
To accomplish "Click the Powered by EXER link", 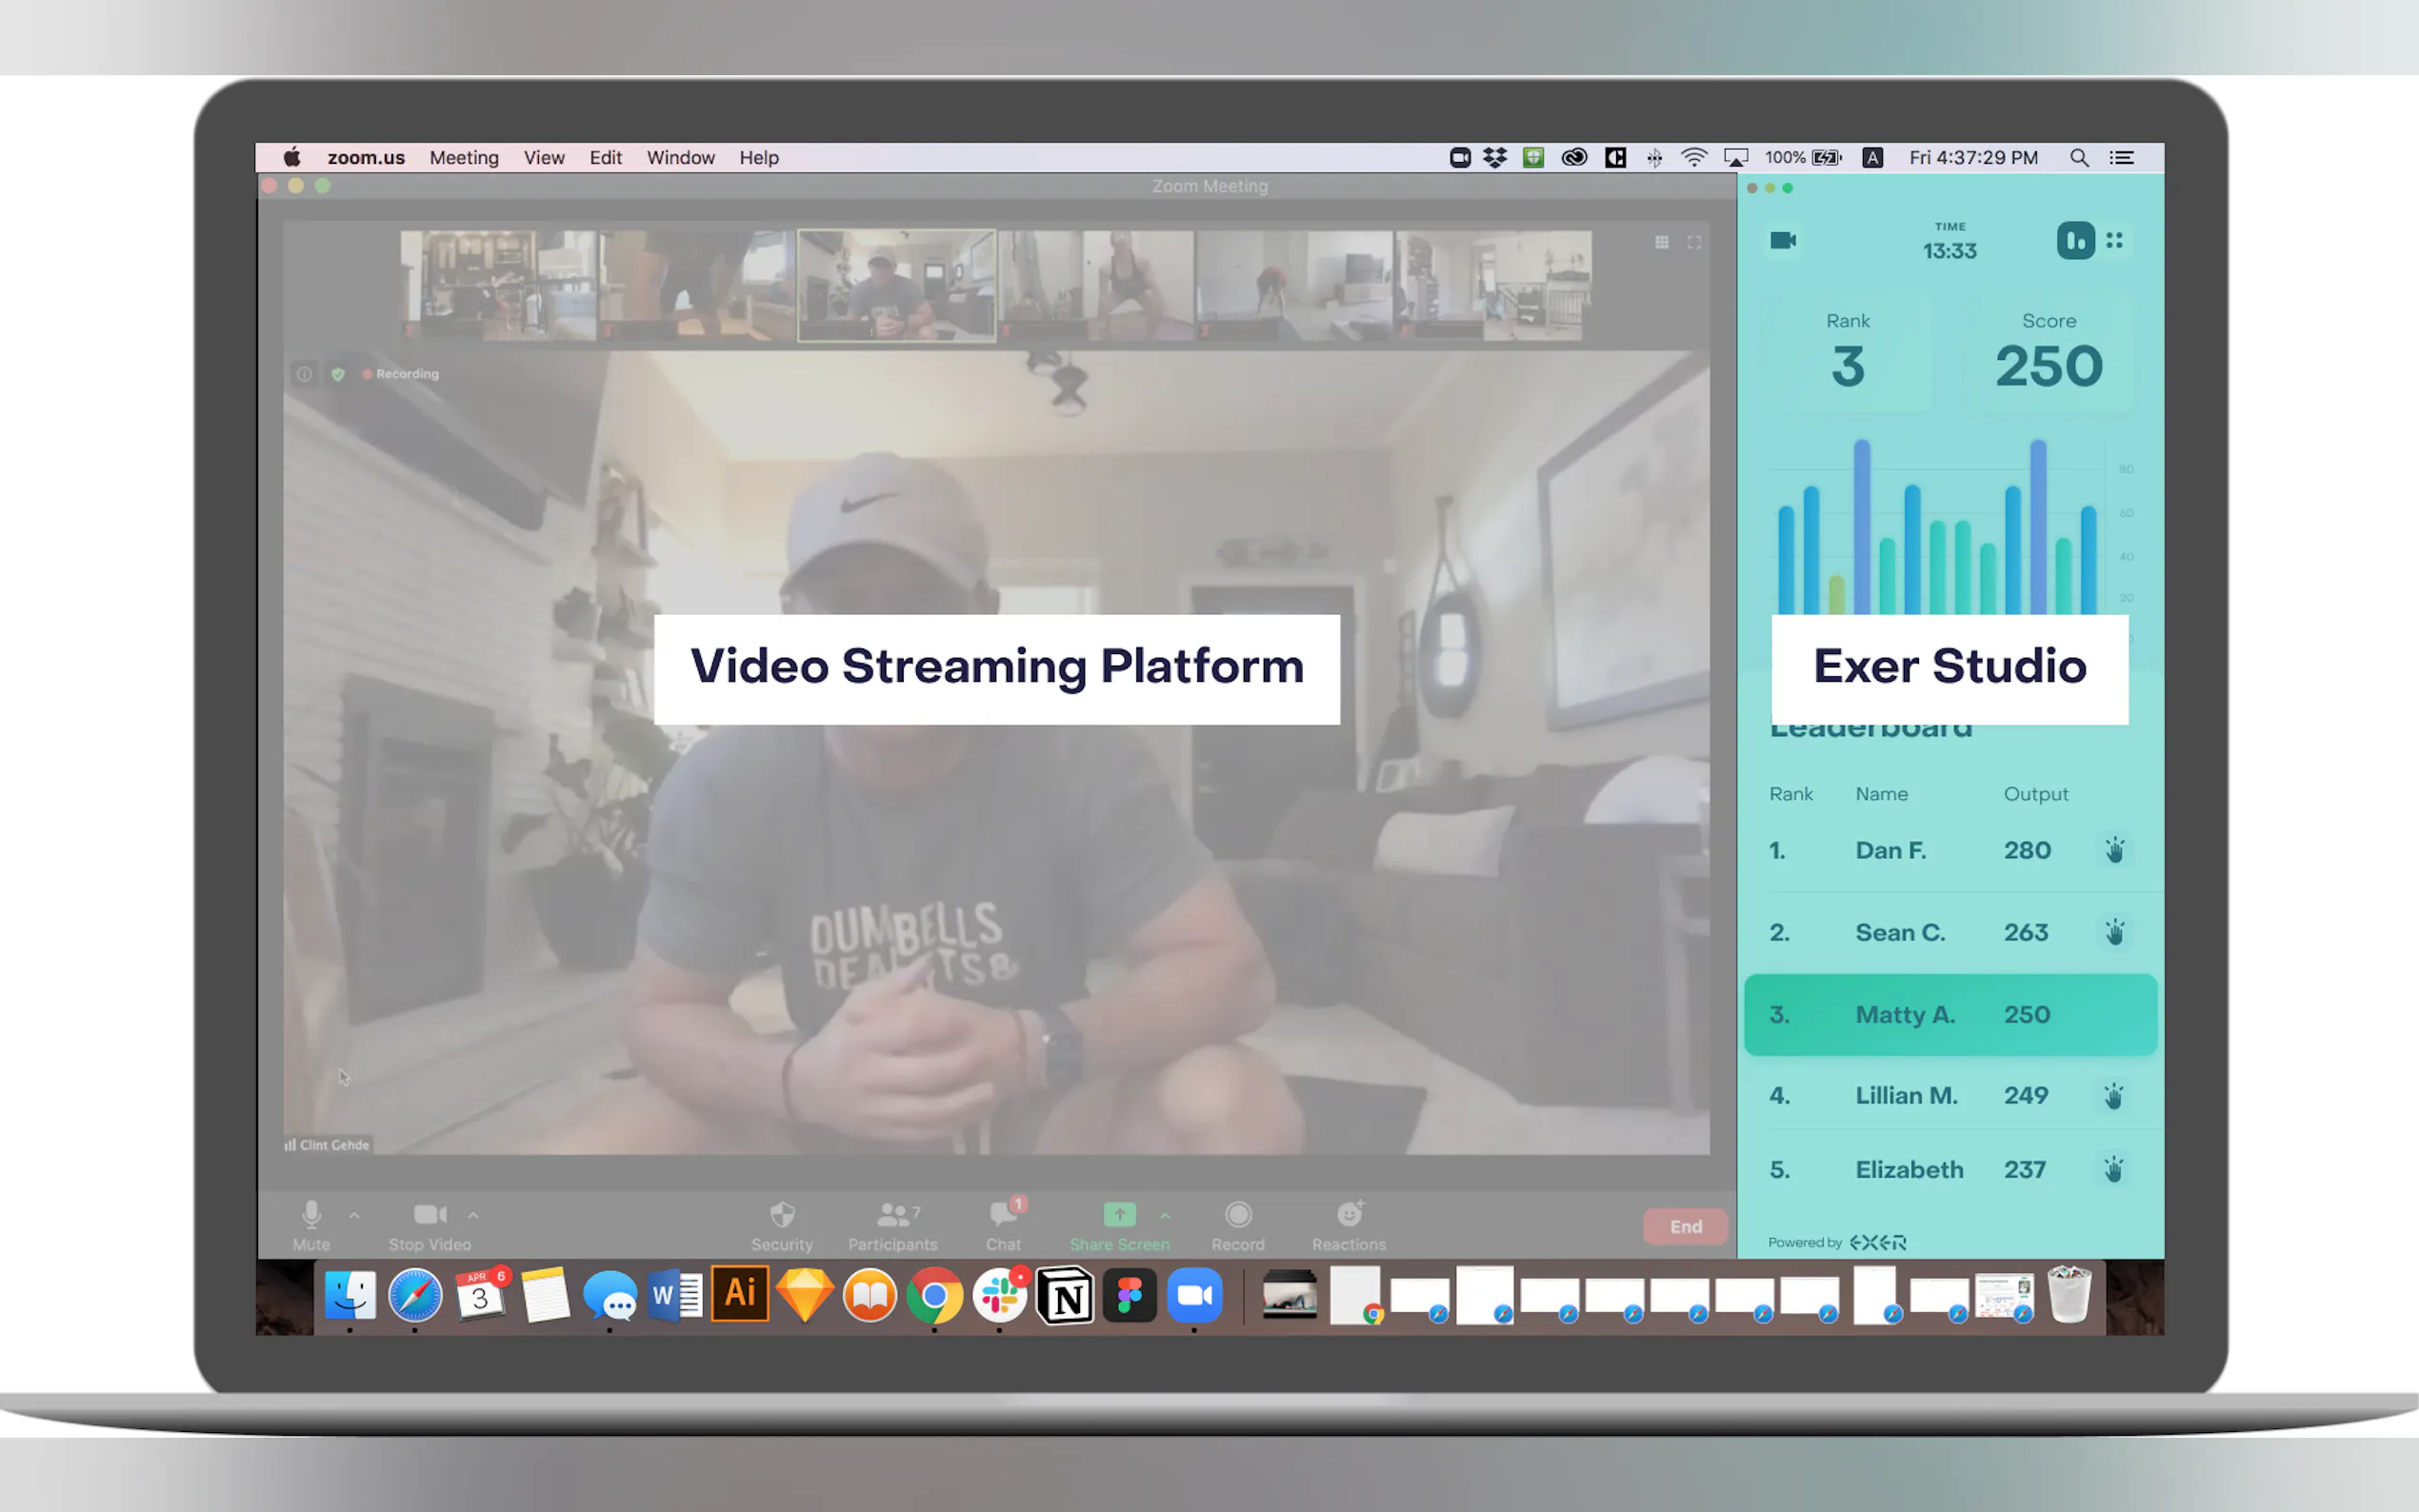I will tap(1837, 1242).
